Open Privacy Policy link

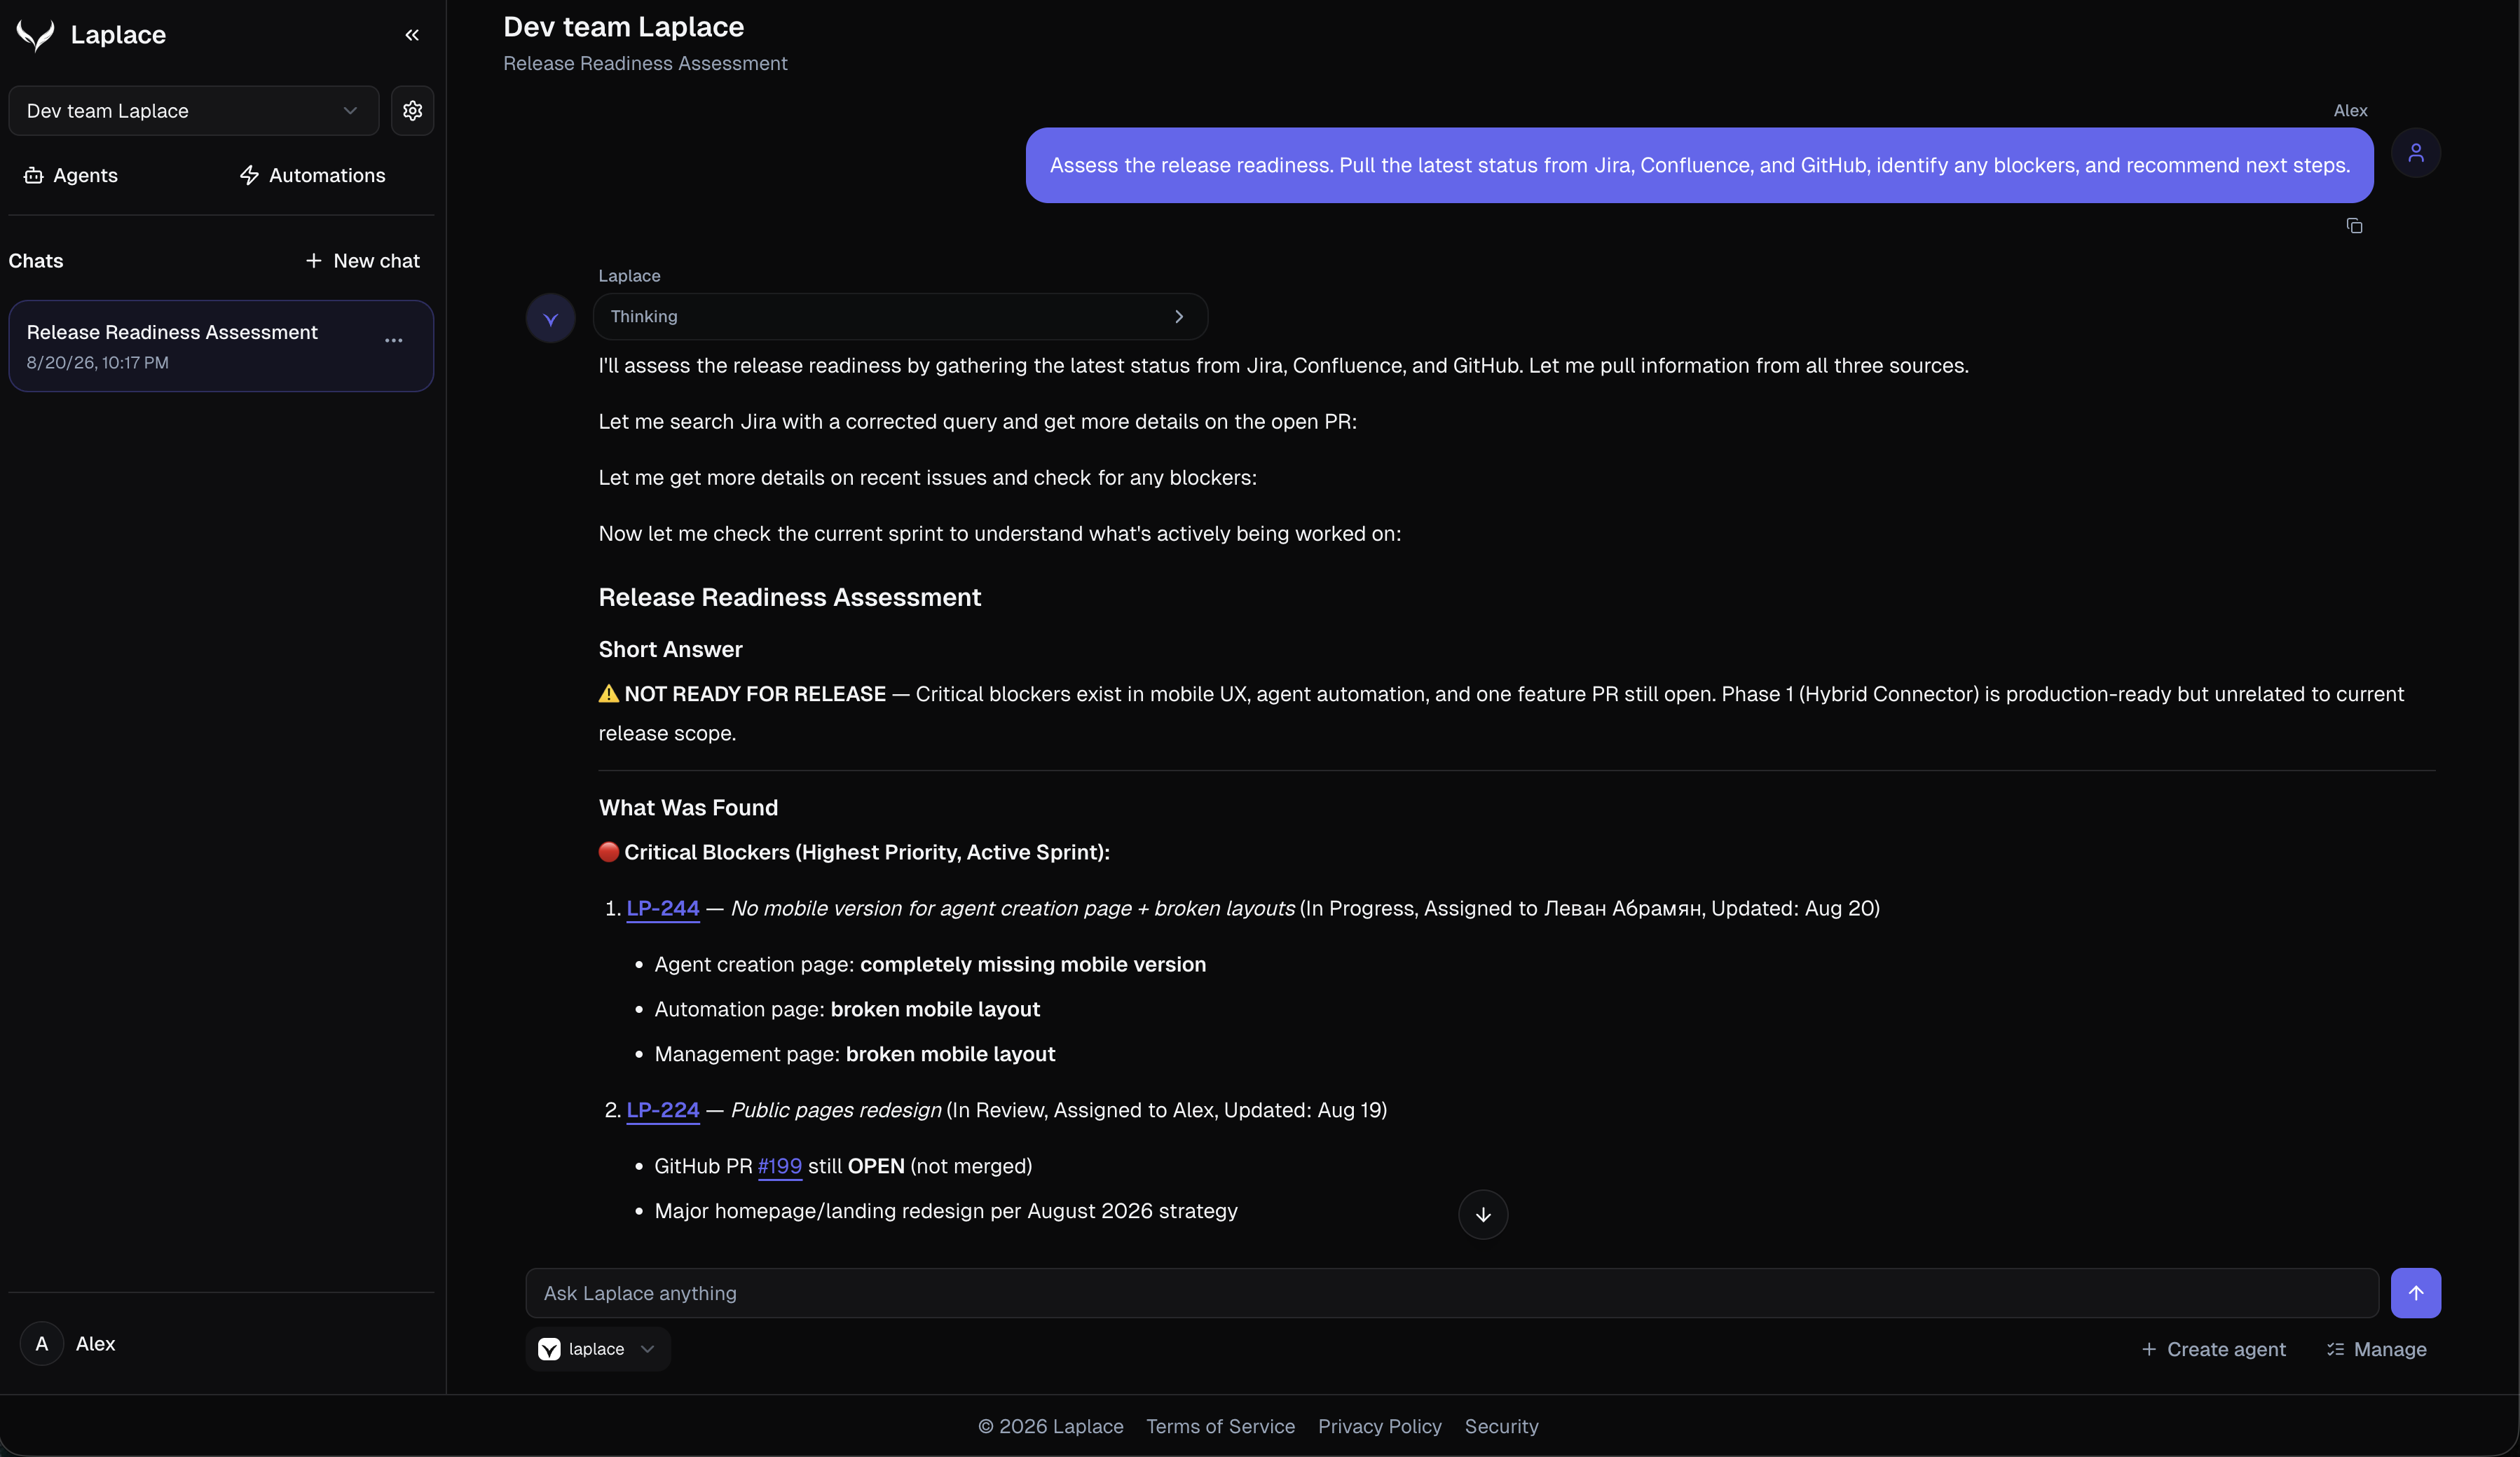point(1379,1426)
